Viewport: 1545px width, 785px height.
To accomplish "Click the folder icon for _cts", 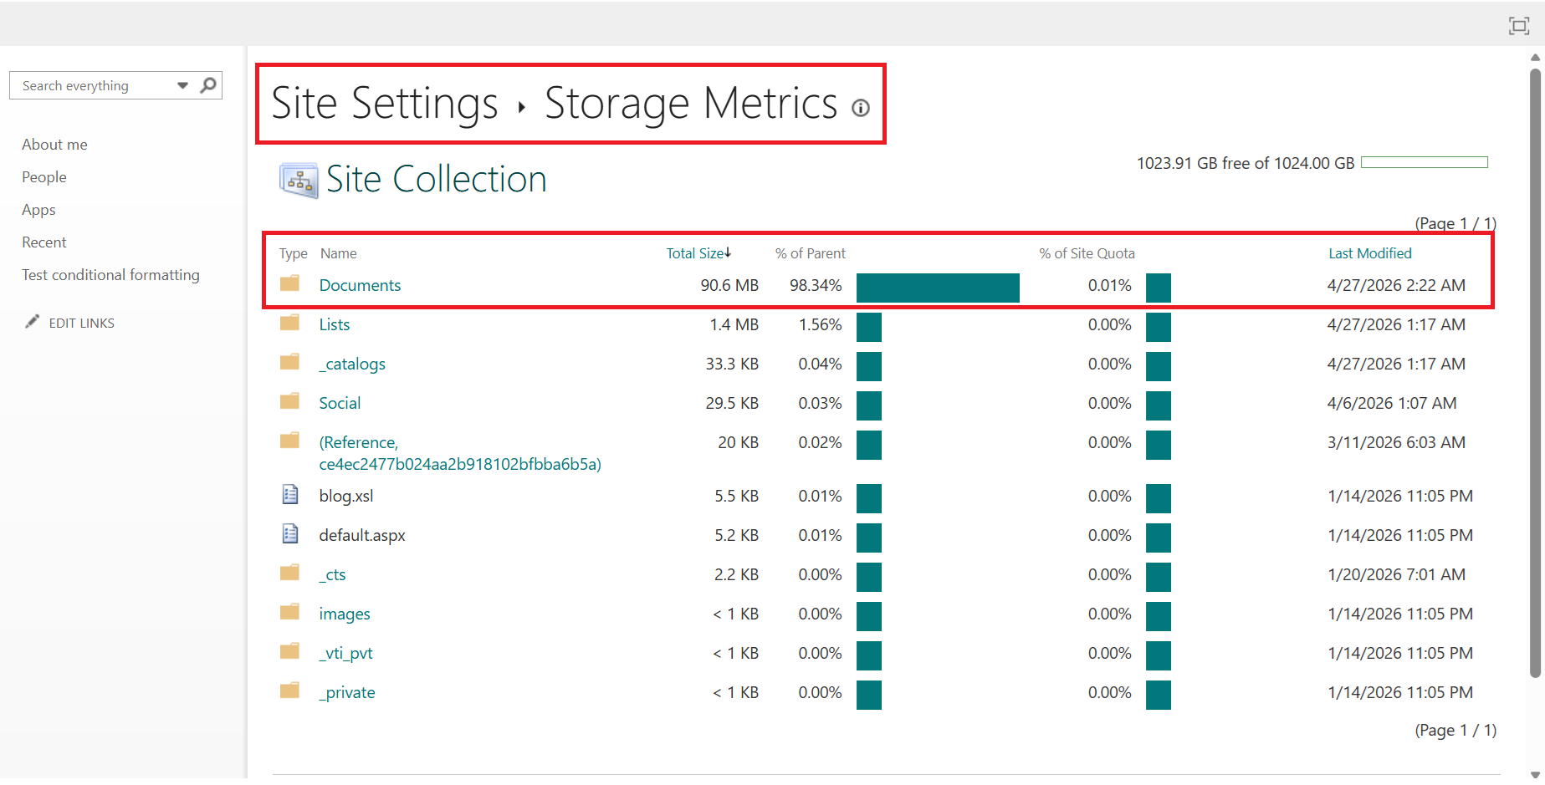I will click(x=289, y=573).
